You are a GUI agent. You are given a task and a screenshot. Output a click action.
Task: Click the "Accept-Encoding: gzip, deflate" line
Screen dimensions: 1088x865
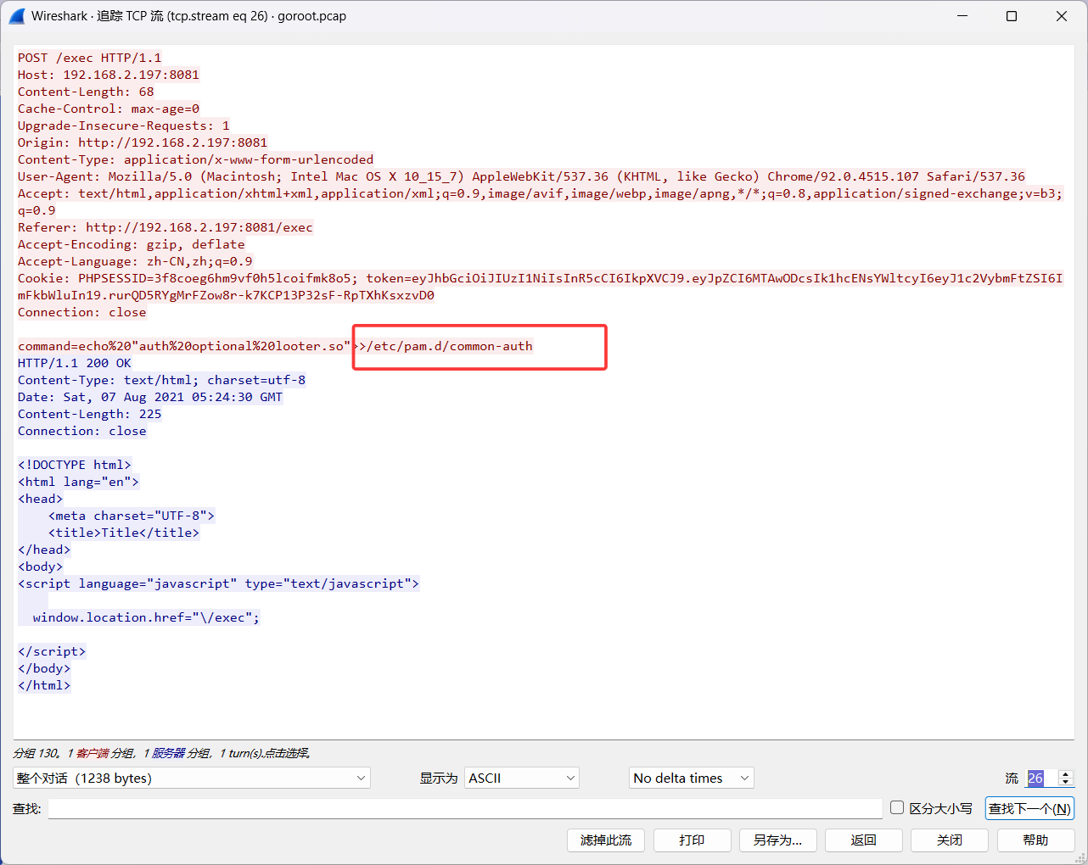coord(132,244)
